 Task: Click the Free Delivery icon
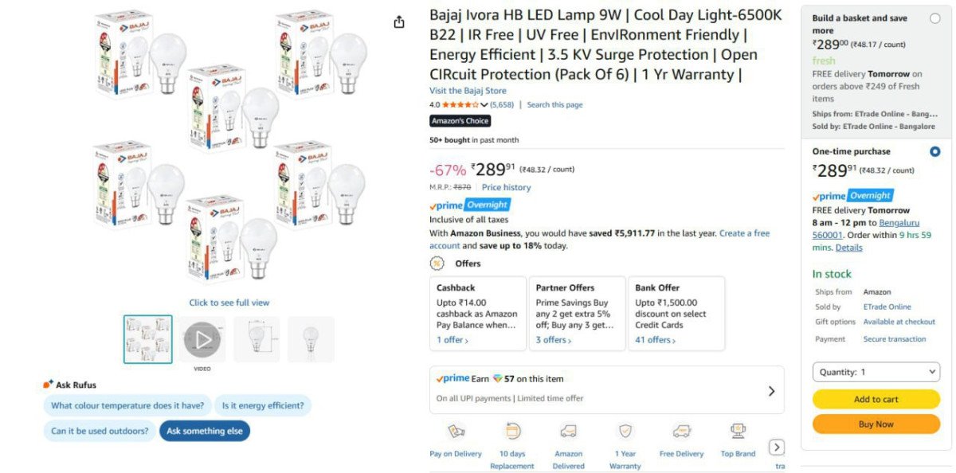[x=681, y=432]
